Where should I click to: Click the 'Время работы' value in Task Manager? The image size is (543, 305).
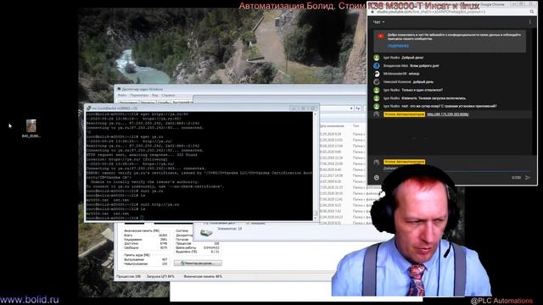(211, 247)
